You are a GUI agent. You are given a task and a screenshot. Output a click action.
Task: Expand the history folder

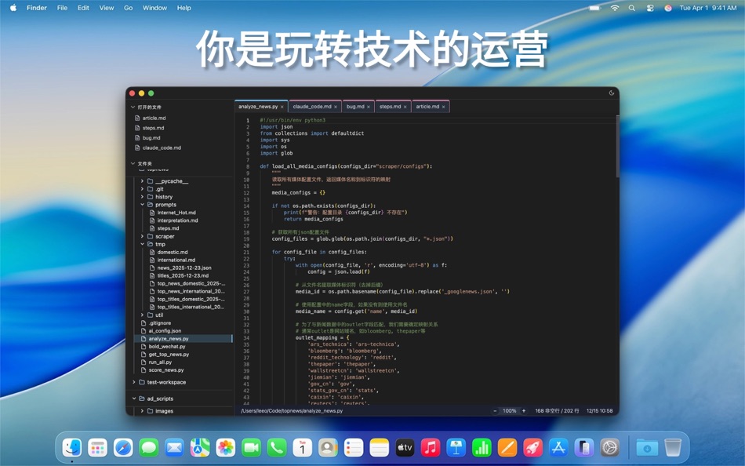[142, 196]
